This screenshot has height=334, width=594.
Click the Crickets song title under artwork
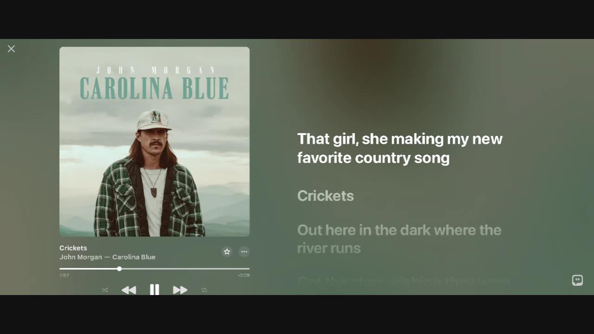coord(73,248)
